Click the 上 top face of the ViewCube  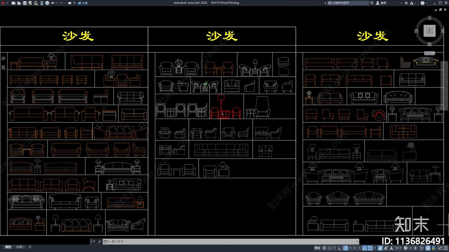click(429, 31)
